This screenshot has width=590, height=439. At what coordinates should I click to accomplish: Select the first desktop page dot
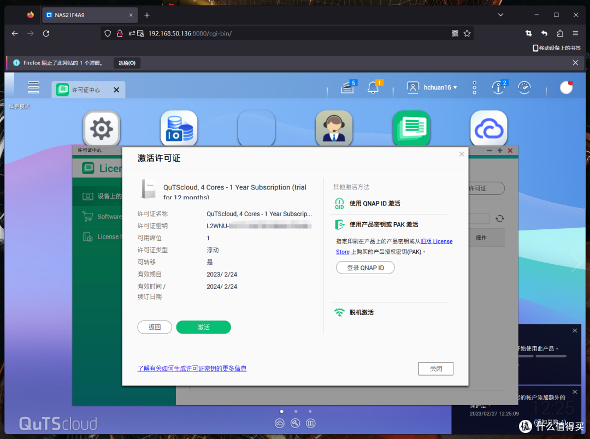click(x=282, y=411)
